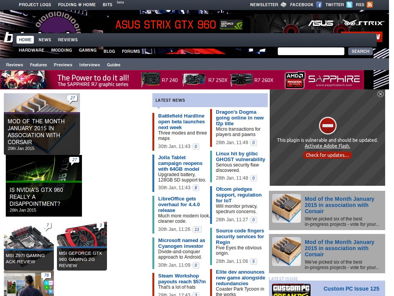Click the NEWSLETTER text link
Screen dimensions: 394x296
coord(264,5)
